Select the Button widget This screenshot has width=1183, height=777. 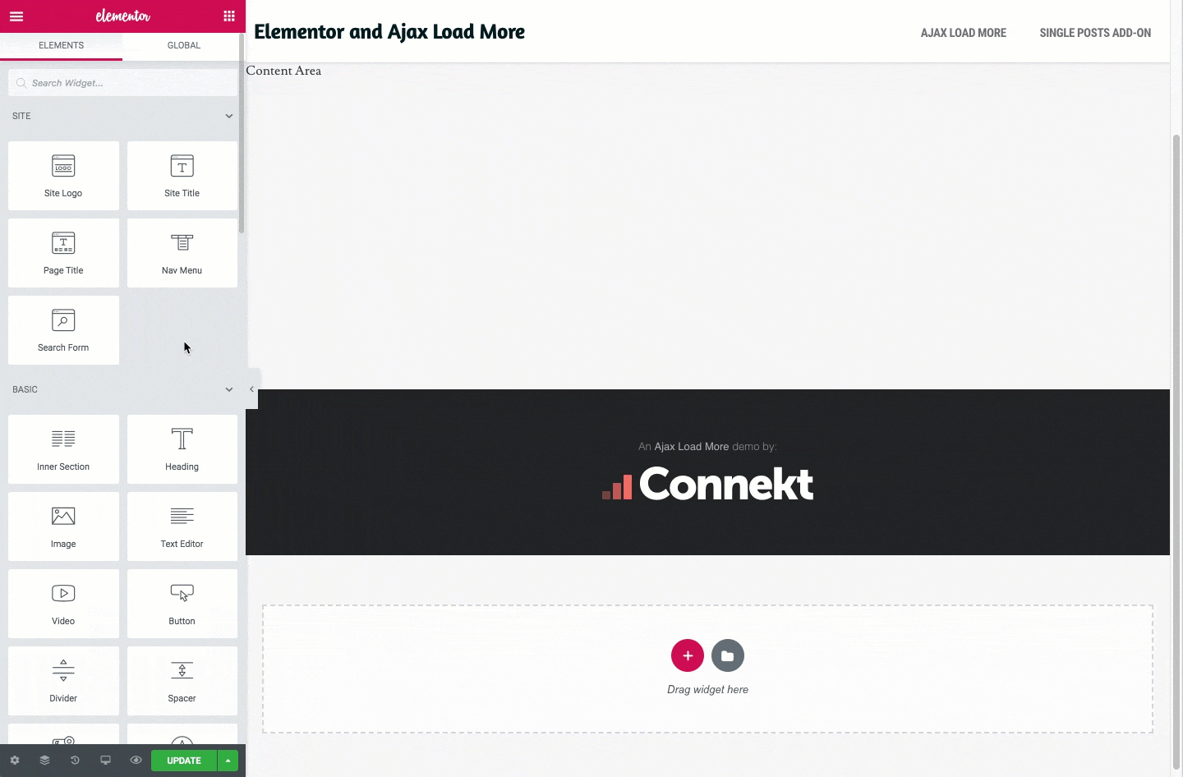pos(182,604)
